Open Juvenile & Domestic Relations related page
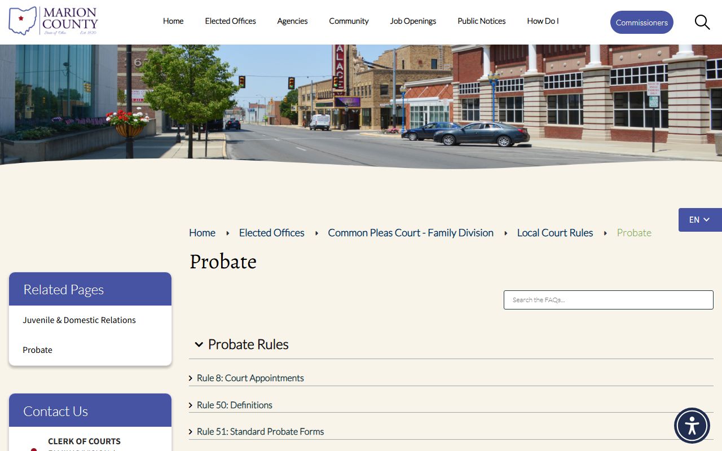Image resolution: width=722 pixels, height=451 pixels. (79, 320)
